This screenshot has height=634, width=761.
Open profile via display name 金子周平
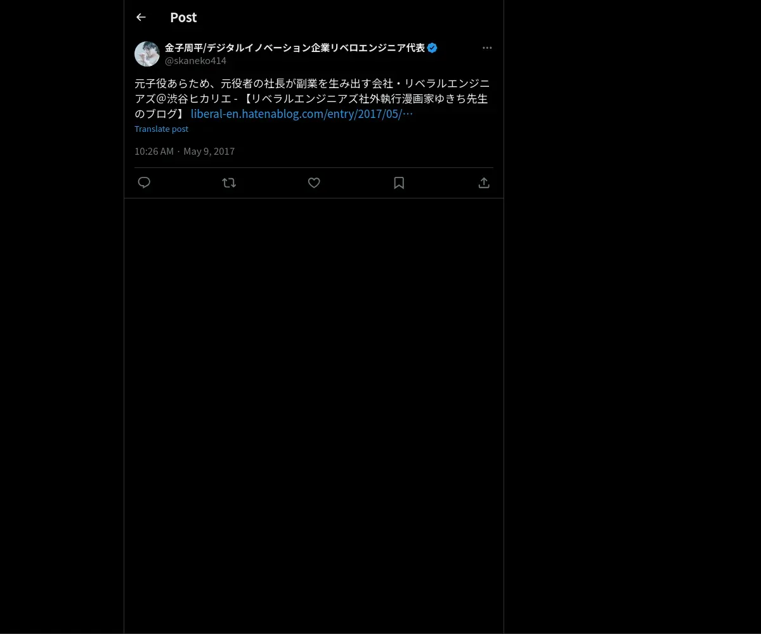(x=295, y=48)
